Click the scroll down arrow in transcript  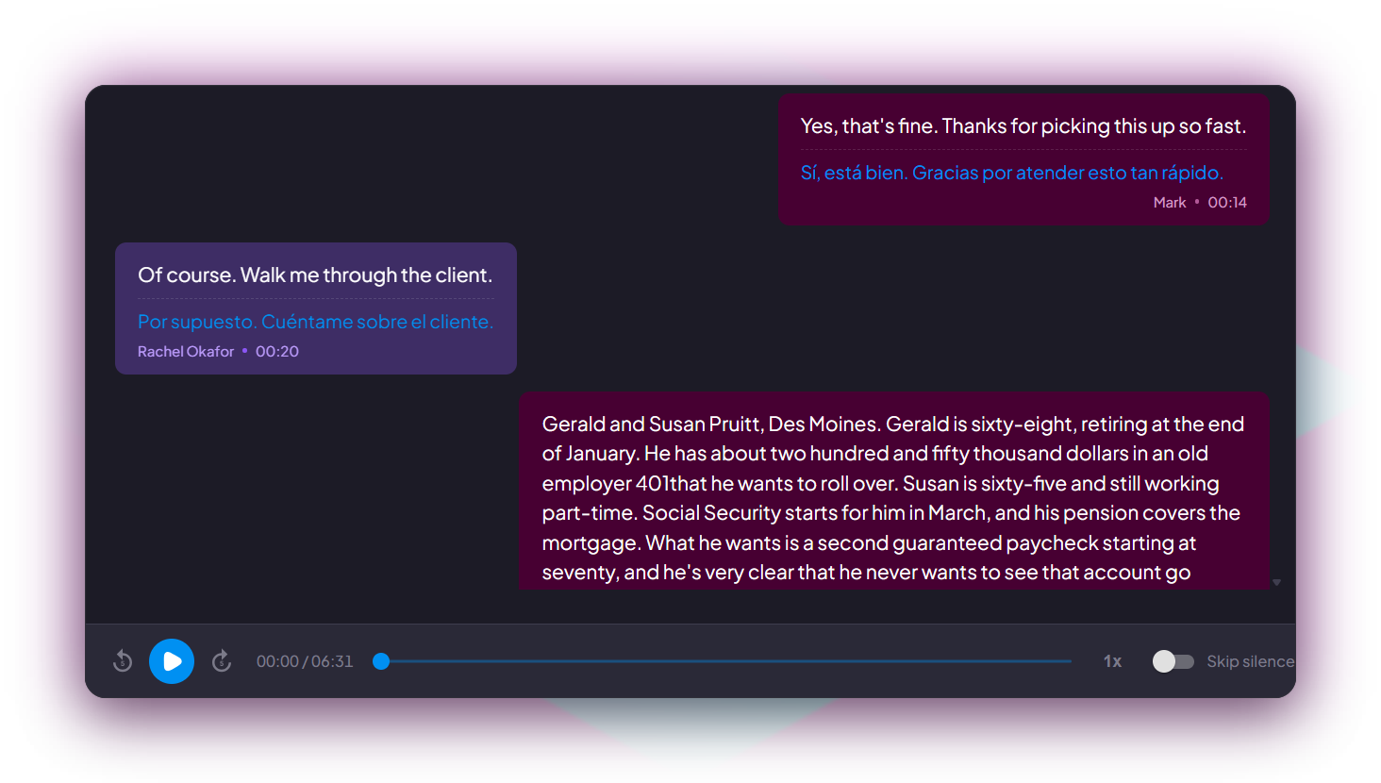coord(1276,582)
